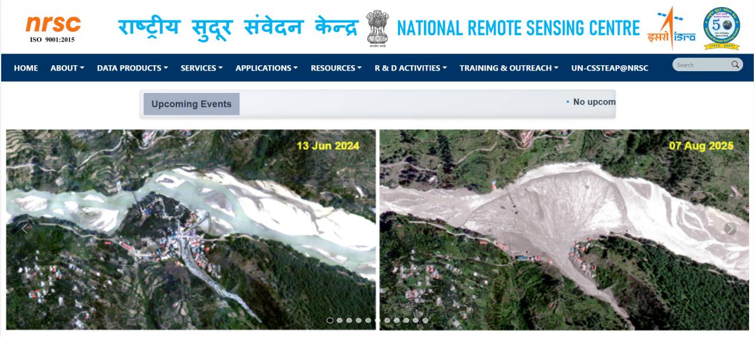Click the national emblem of India icon

point(377,28)
